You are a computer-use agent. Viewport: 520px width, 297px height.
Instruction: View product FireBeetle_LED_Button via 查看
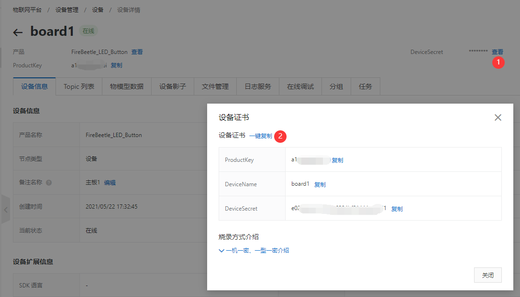(x=137, y=52)
